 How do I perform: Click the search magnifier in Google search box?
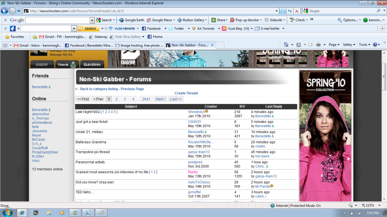pos(378,11)
